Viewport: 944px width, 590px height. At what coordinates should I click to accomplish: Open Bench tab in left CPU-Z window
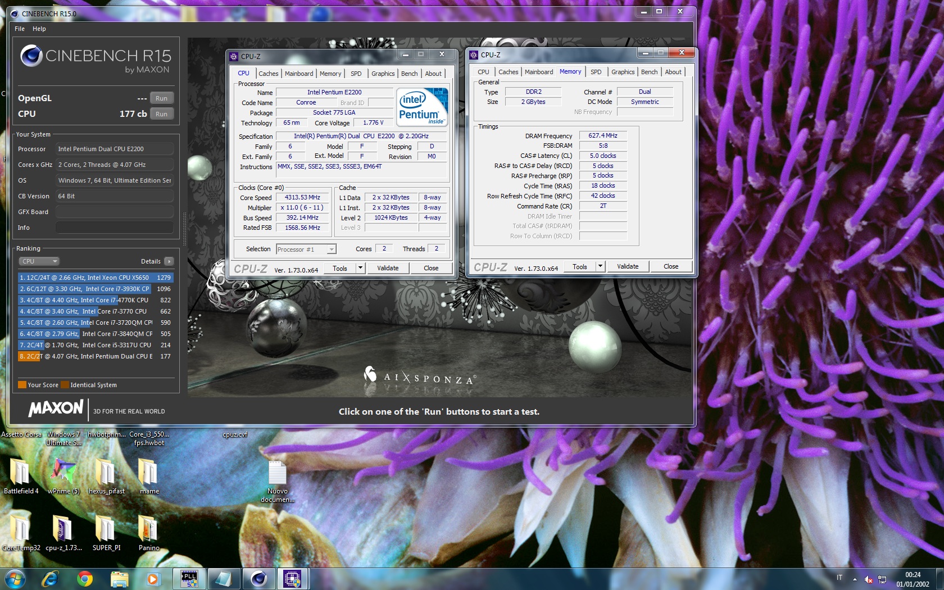coord(409,74)
